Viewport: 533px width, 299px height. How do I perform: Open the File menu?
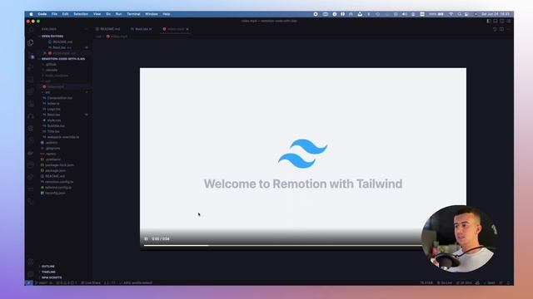[x=54, y=14]
